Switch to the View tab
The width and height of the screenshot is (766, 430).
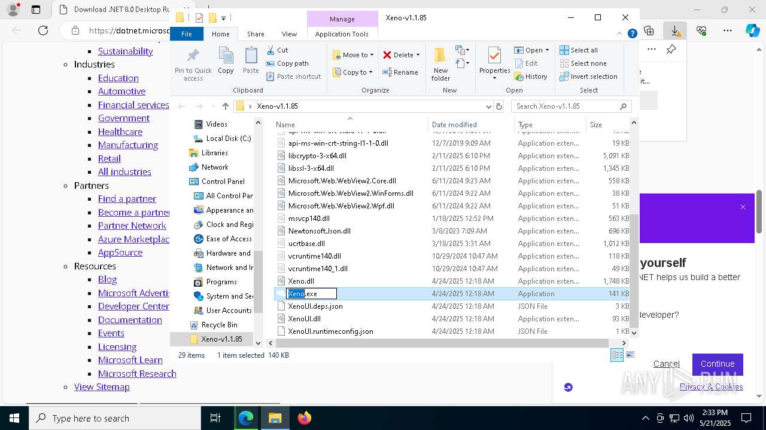289,34
